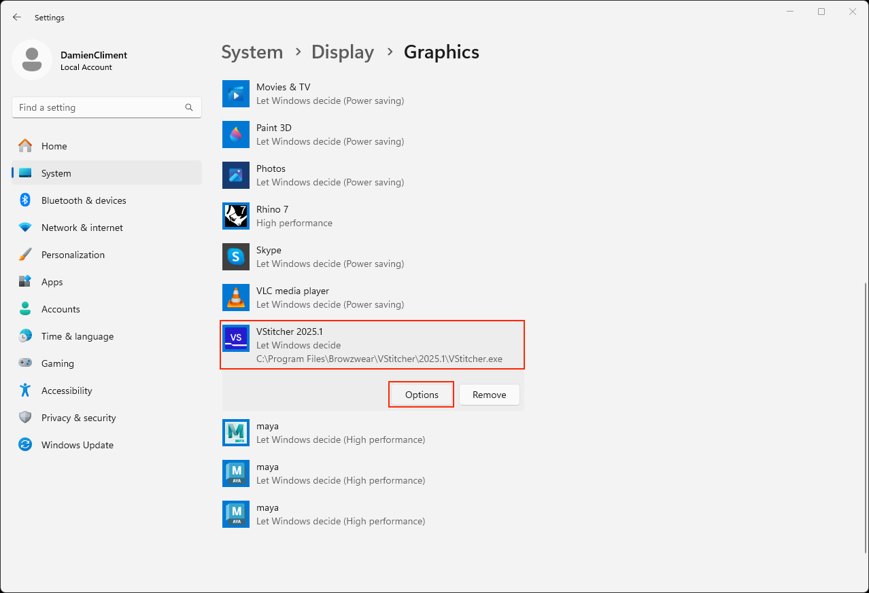Open Accessibility settings
The image size is (869, 593).
(107, 391)
